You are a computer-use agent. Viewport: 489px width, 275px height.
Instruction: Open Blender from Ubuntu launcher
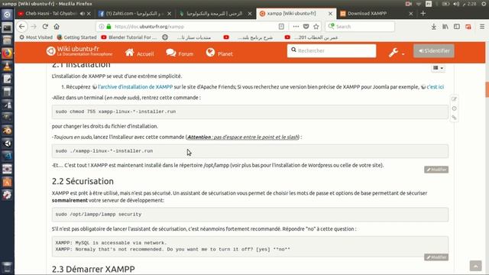click(x=7, y=131)
